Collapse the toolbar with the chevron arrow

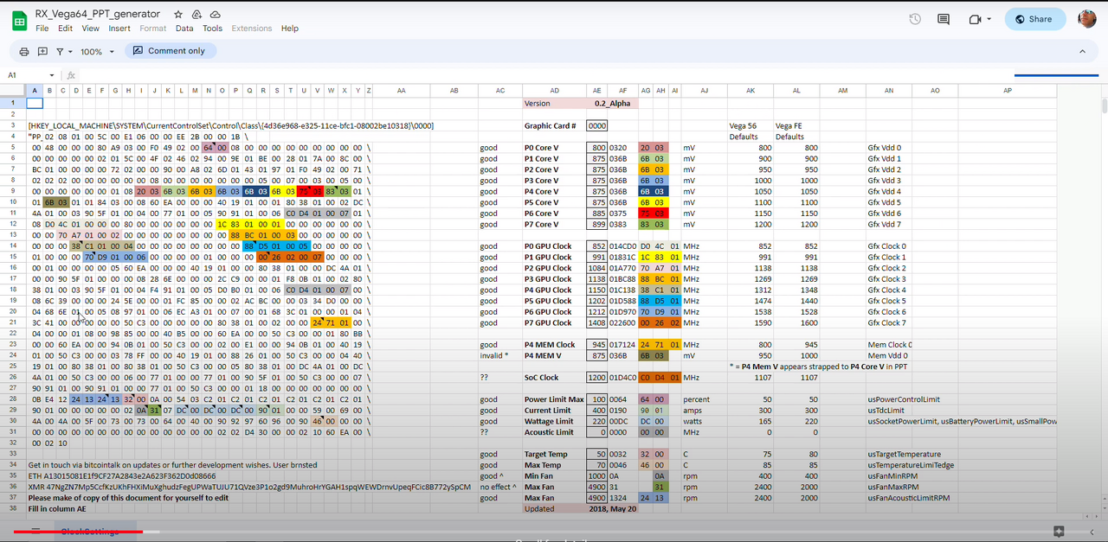coord(1082,52)
